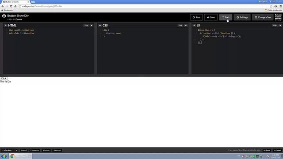Tidy the CSS code

tap(180, 26)
